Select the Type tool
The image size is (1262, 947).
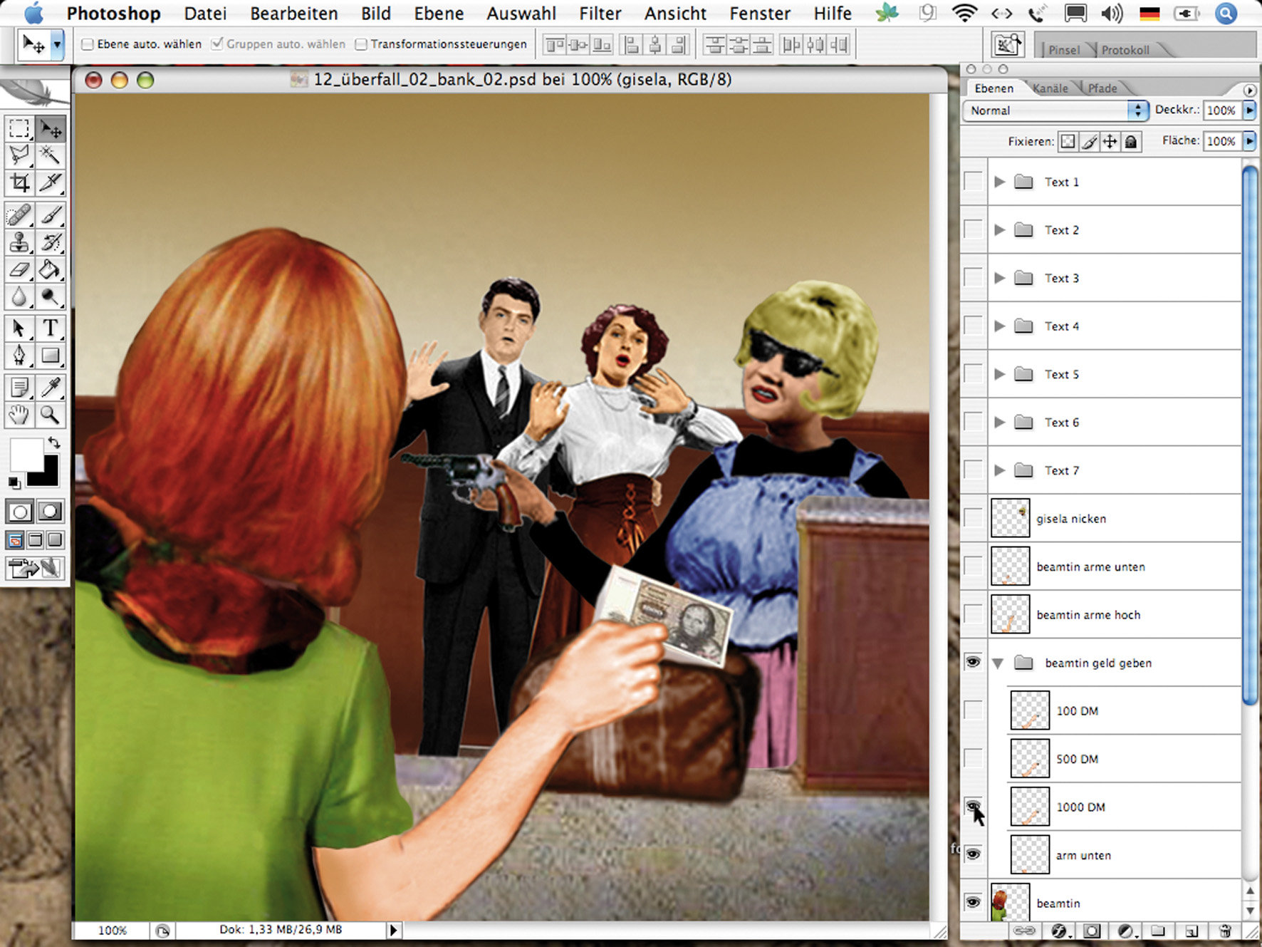click(x=50, y=328)
